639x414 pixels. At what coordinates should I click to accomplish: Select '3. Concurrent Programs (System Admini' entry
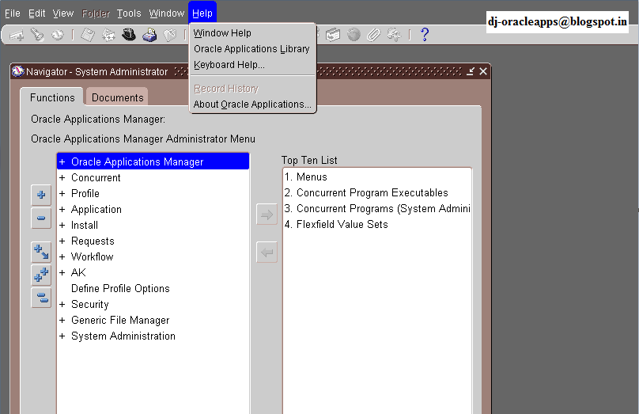377,208
